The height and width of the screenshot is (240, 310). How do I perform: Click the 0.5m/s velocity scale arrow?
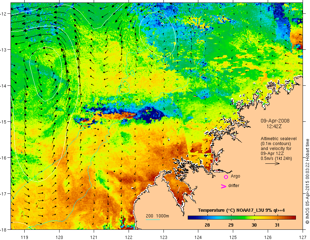coord(272,163)
